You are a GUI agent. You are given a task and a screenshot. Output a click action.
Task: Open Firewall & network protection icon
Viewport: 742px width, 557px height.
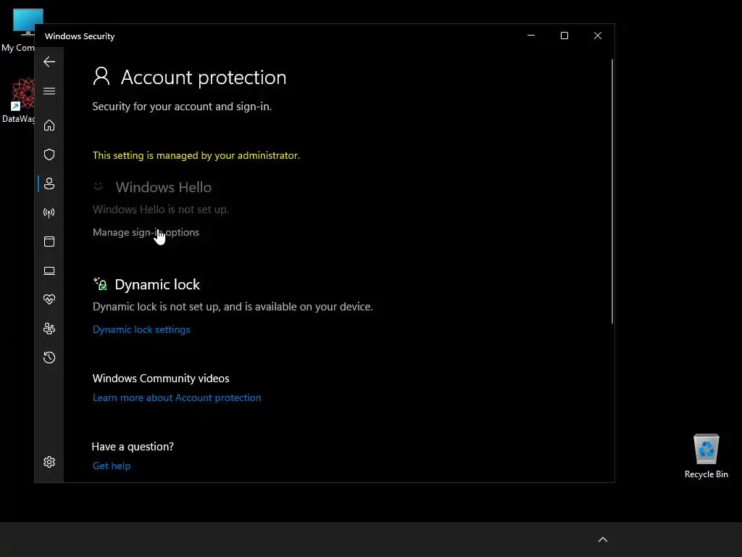tap(49, 213)
